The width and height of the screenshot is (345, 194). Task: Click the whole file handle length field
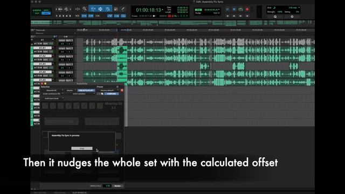tap(107, 186)
